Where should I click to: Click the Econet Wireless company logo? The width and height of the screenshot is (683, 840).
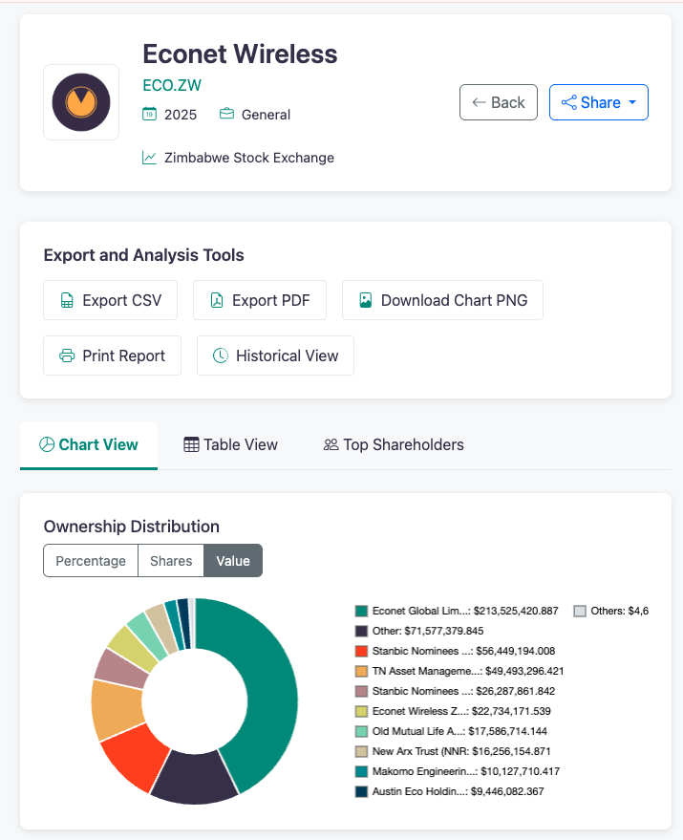81,102
